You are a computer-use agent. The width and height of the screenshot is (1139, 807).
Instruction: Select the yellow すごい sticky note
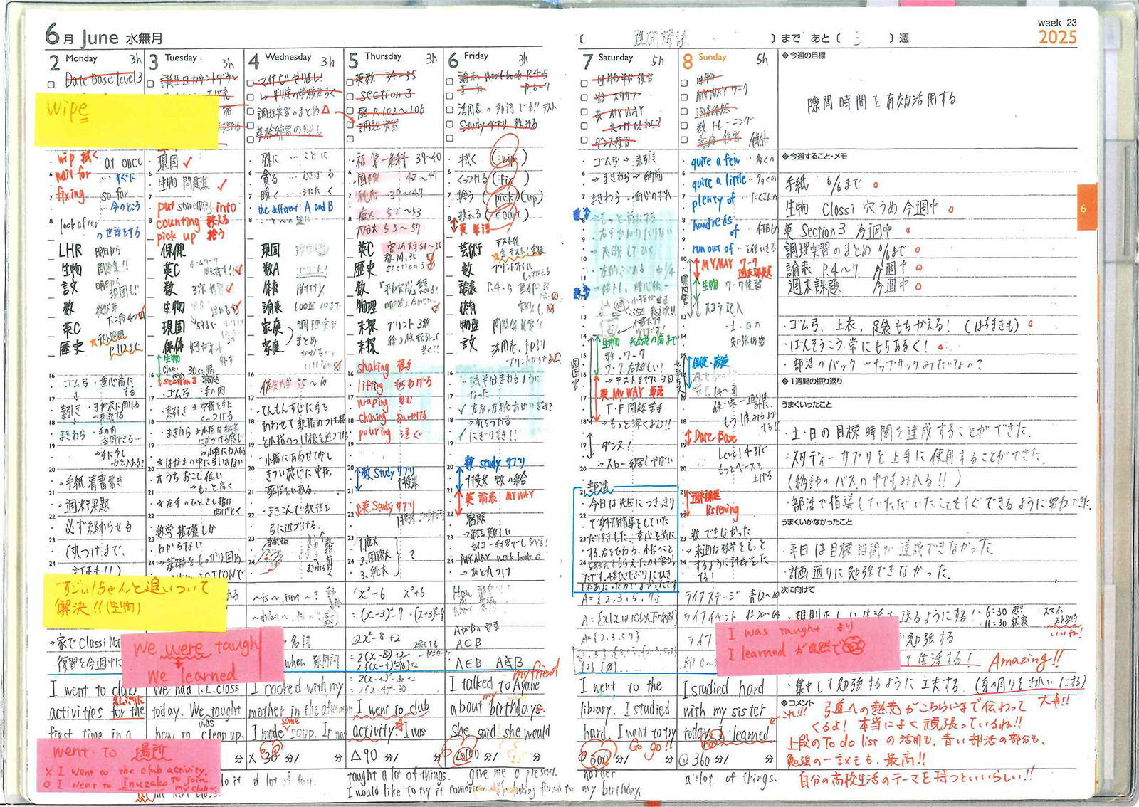[x=135, y=601]
